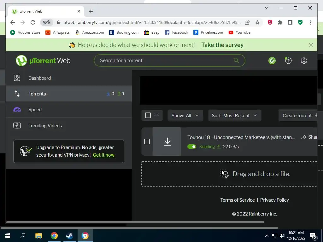Open settings gear icon in µTorrent header

304,61
